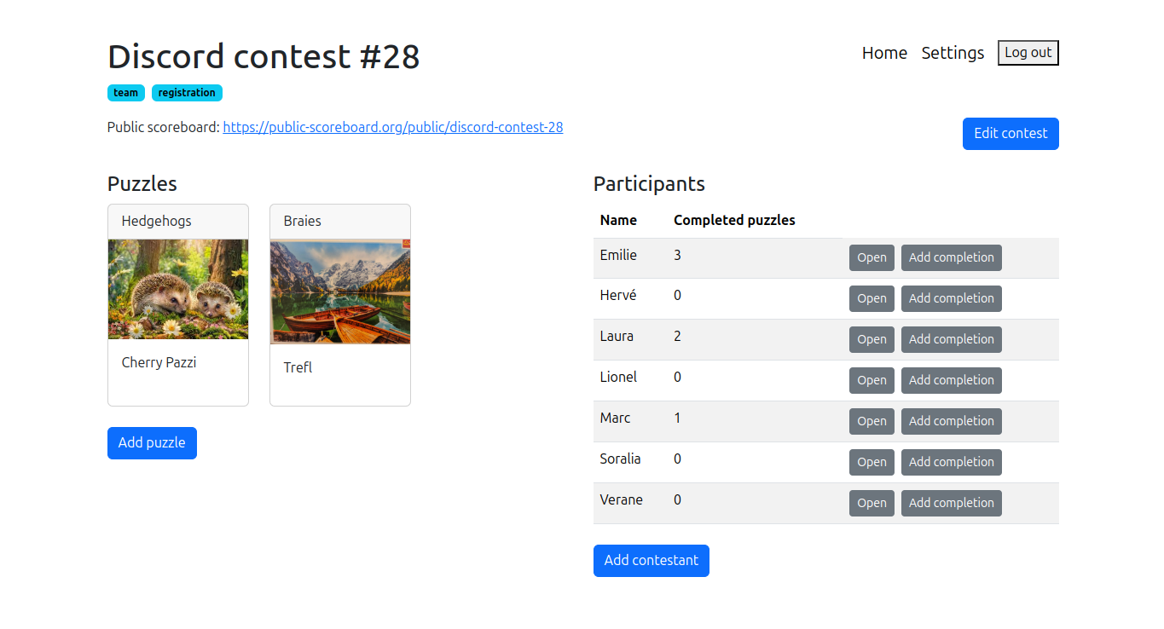Select the Hedgehogs puzzle card title

(x=157, y=221)
